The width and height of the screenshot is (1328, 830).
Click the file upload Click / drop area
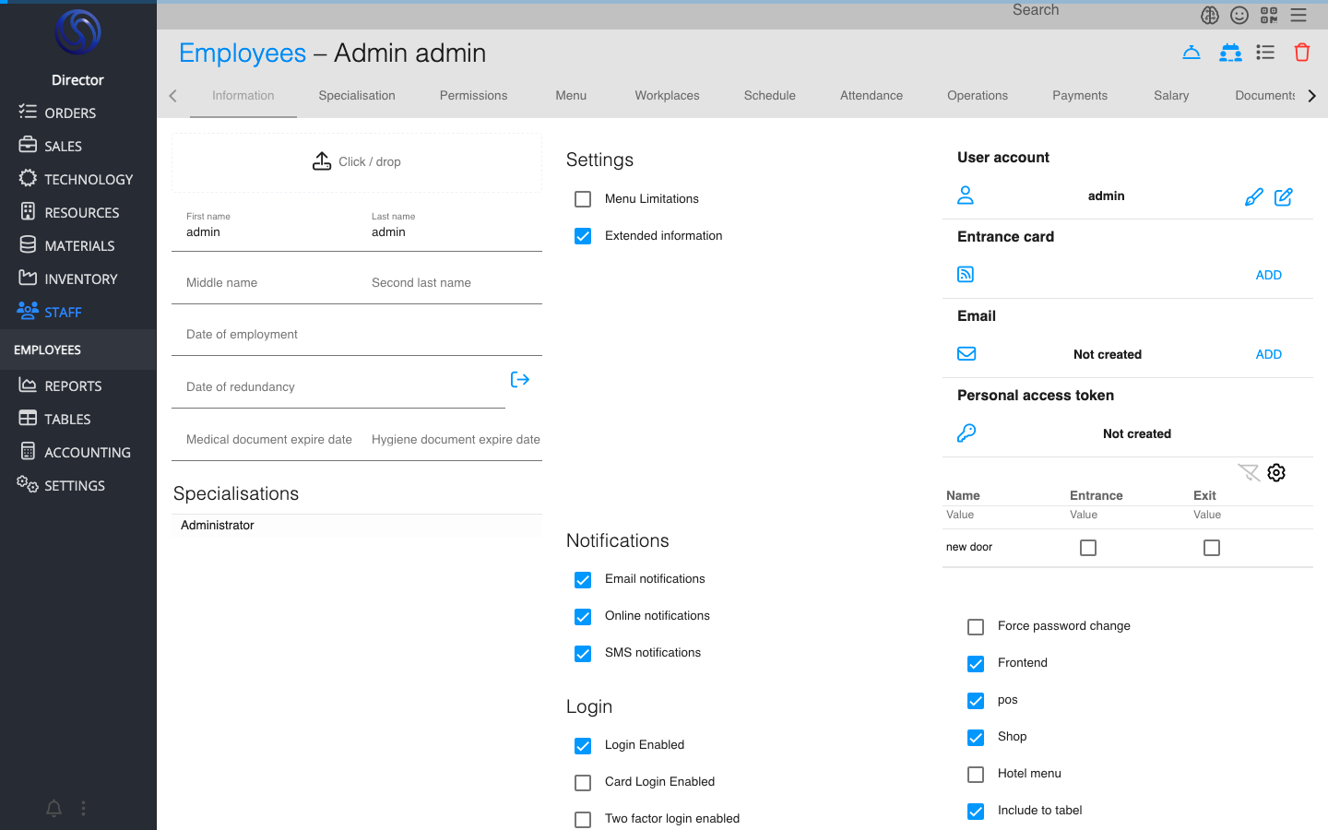(357, 162)
